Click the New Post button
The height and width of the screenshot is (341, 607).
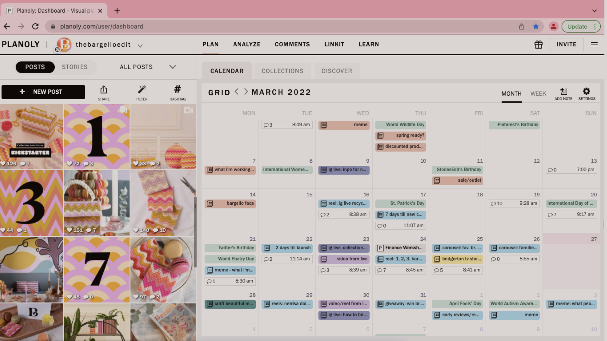(43, 92)
